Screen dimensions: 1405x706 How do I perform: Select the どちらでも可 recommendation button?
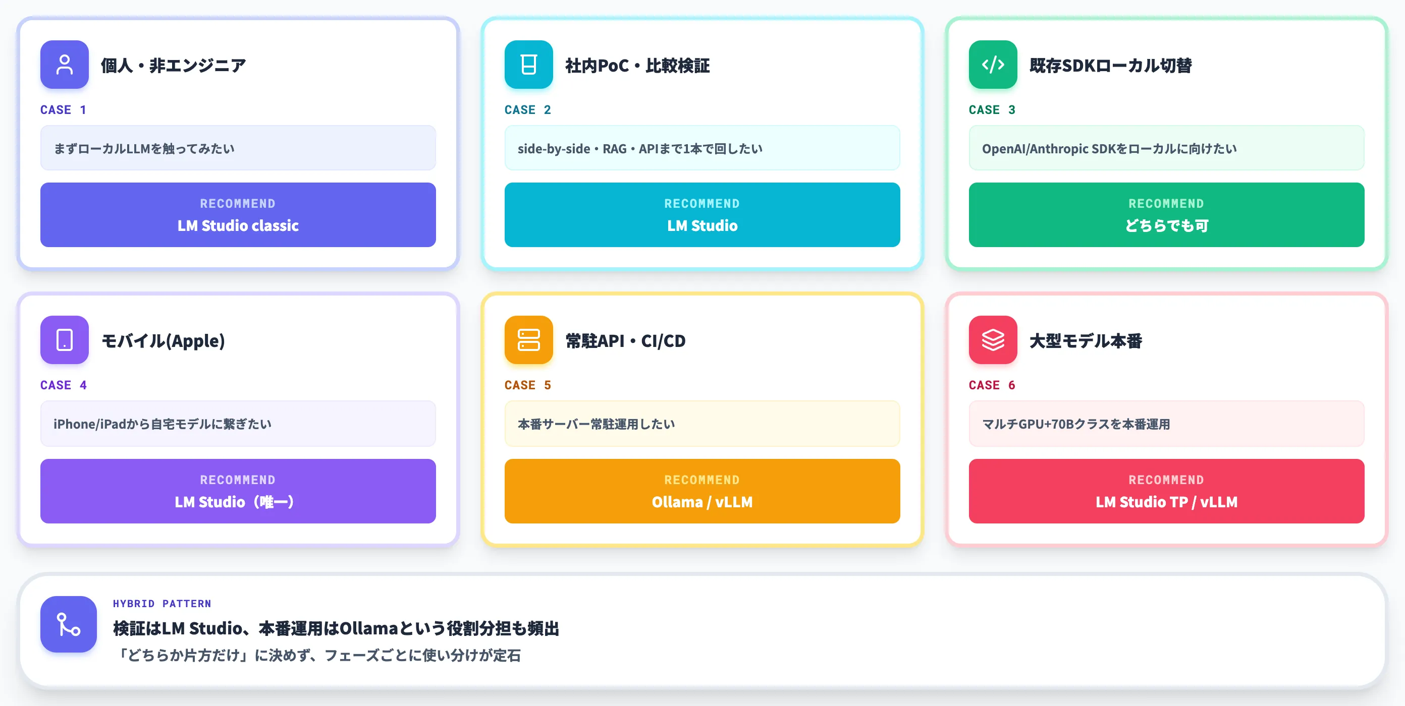tap(1166, 215)
